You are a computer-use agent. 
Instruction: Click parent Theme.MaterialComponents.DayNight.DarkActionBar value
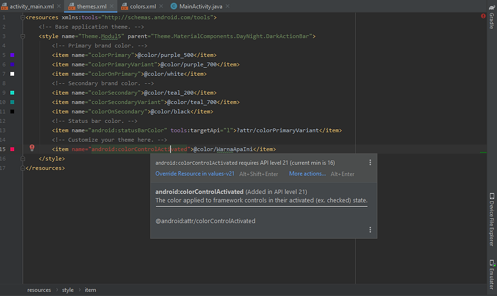click(231, 36)
